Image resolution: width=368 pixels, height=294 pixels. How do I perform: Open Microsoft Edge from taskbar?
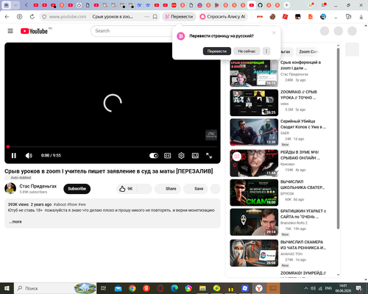(x=174, y=288)
